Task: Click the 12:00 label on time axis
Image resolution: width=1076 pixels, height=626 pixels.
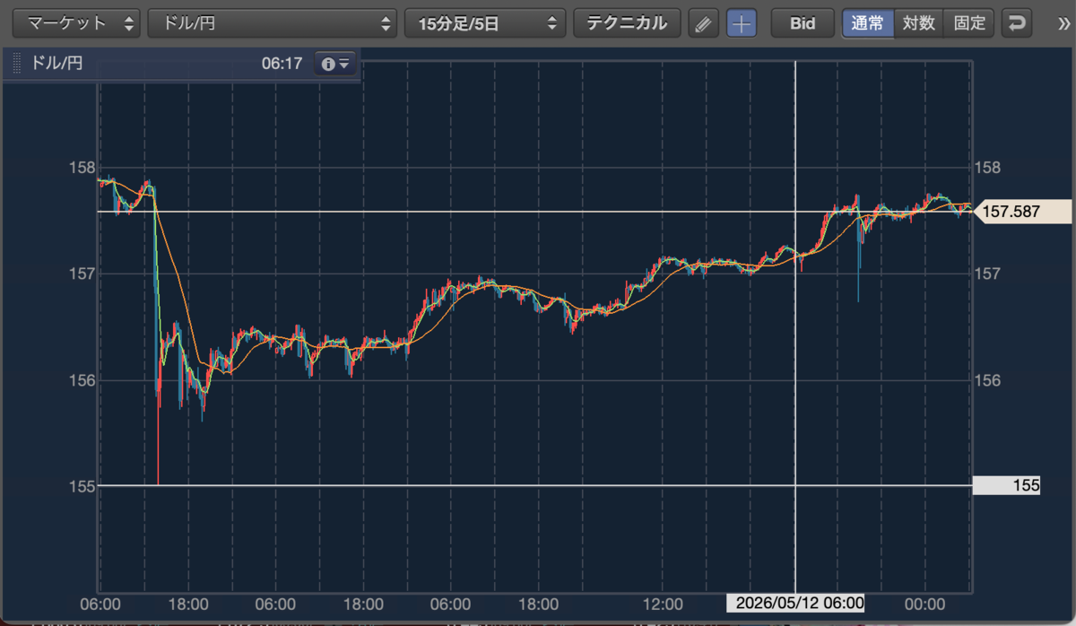Action: [x=664, y=603]
